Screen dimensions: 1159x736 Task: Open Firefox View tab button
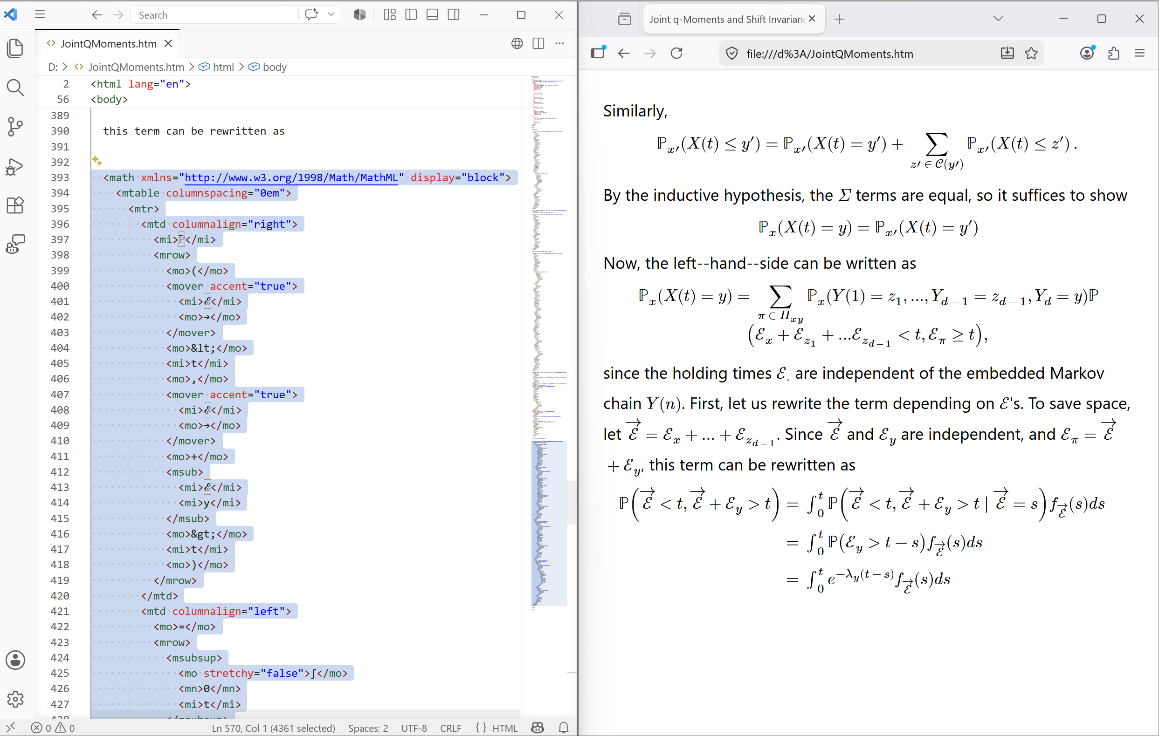pyautogui.click(x=624, y=19)
